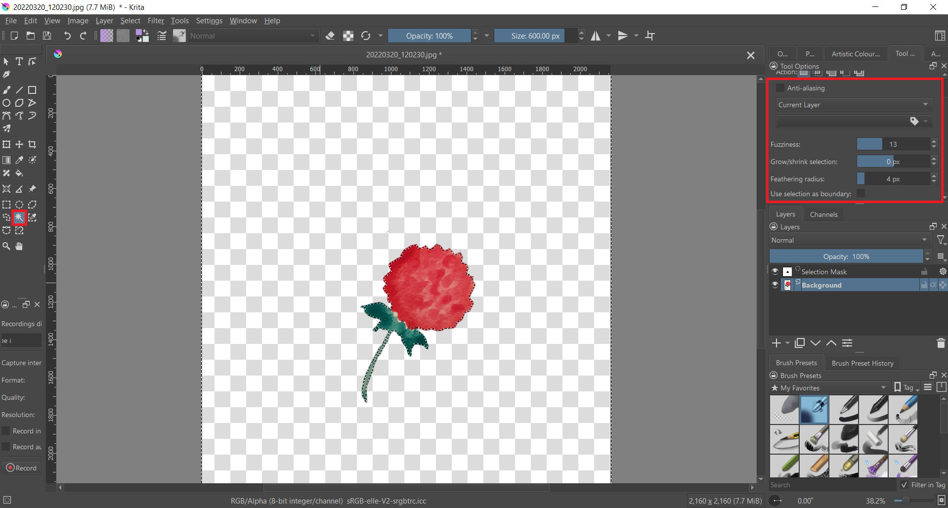This screenshot has height=508, width=948.
Task: Select the Crop tool
Action: pos(32,144)
